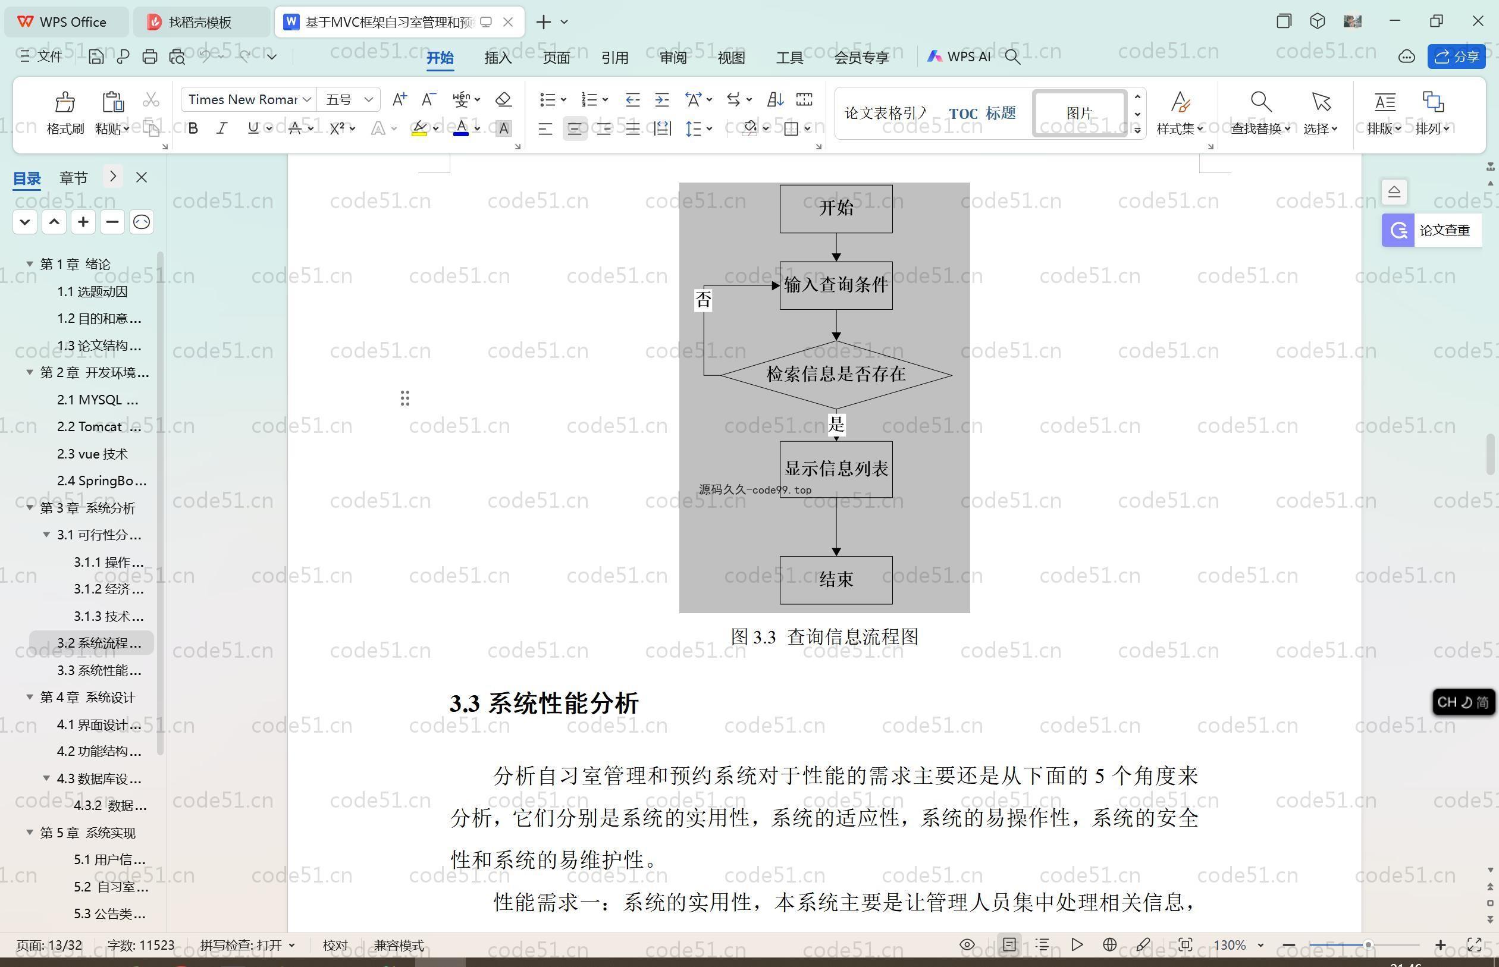Screen dimensions: 1499x967
Task: Collapse 第1章 绪论 in outline
Action: pyautogui.click(x=30, y=263)
